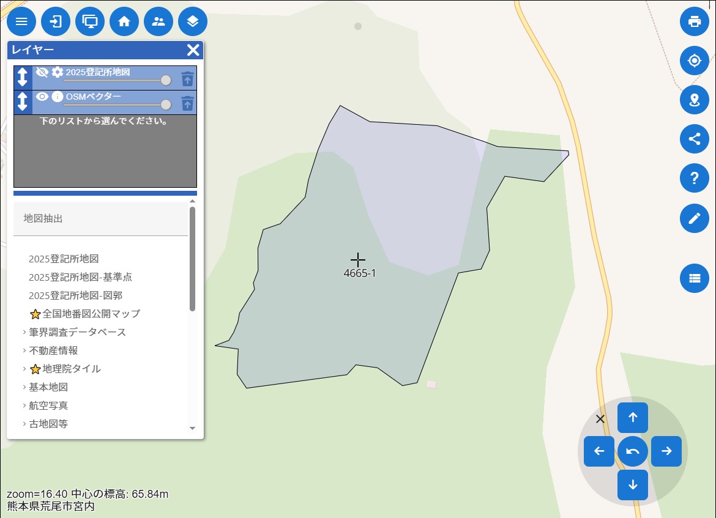Viewport: 716px width, 518px height.
Task: Click the share icon button
Action: click(694, 139)
